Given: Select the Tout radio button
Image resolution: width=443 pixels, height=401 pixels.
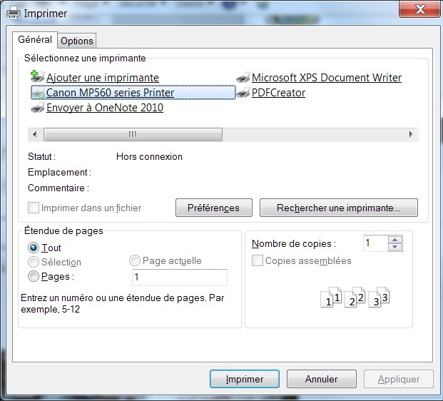Looking at the screenshot, I should tap(34, 248).
